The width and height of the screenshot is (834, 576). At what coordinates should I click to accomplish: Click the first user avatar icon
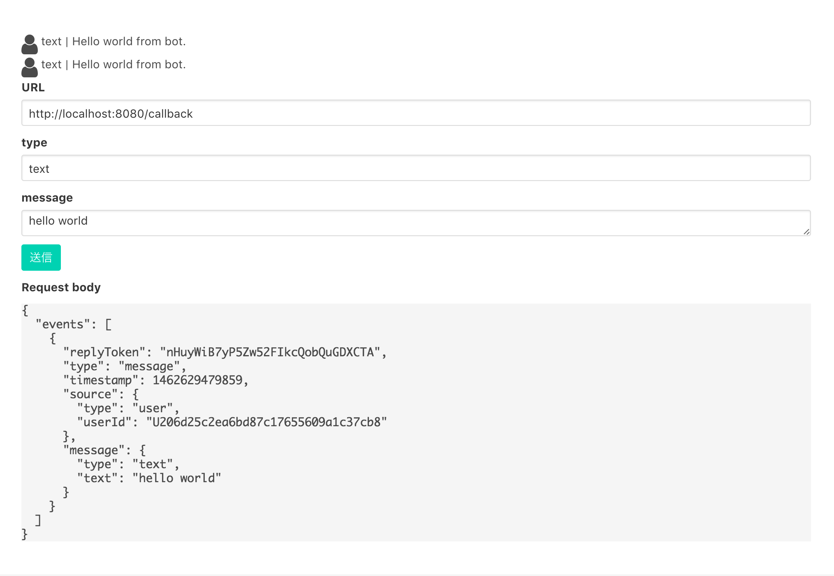coord(29,44)
